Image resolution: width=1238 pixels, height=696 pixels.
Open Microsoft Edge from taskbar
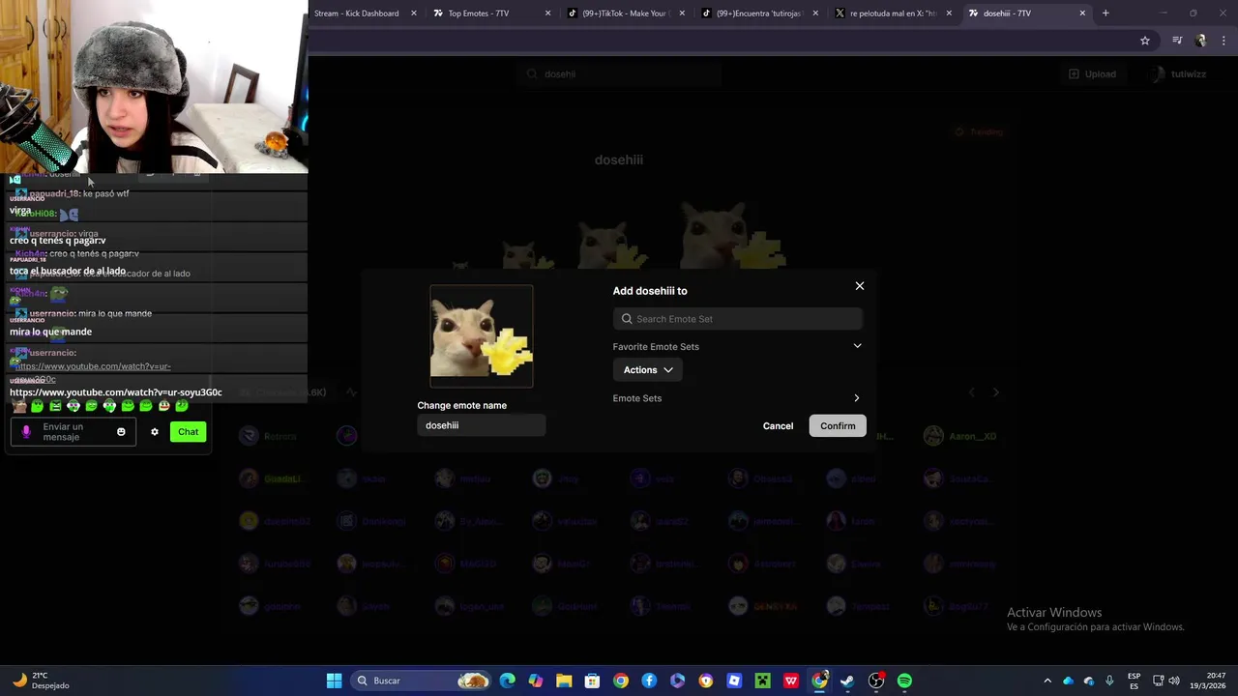point(508,681)
